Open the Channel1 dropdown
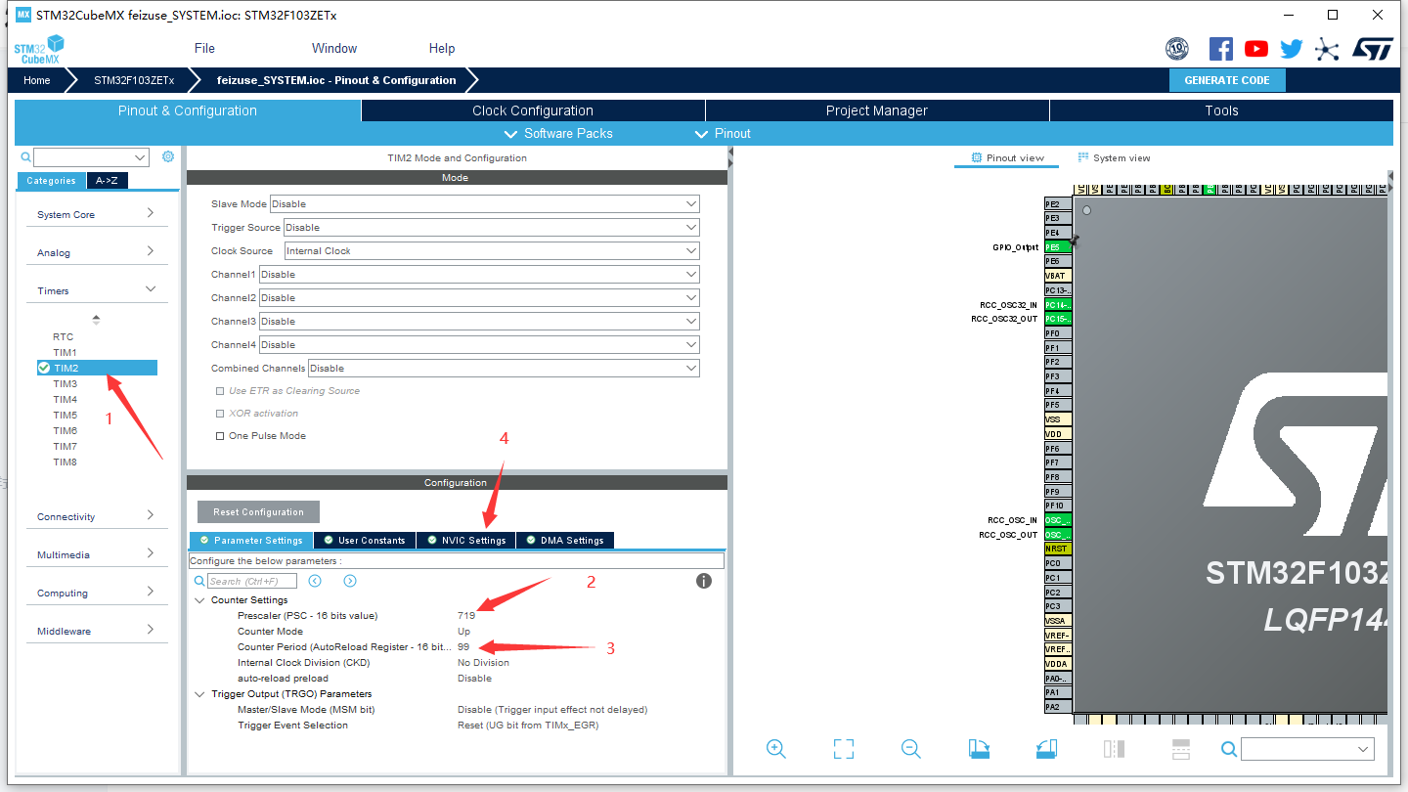The image size is (1408, 792). (479, 275)
